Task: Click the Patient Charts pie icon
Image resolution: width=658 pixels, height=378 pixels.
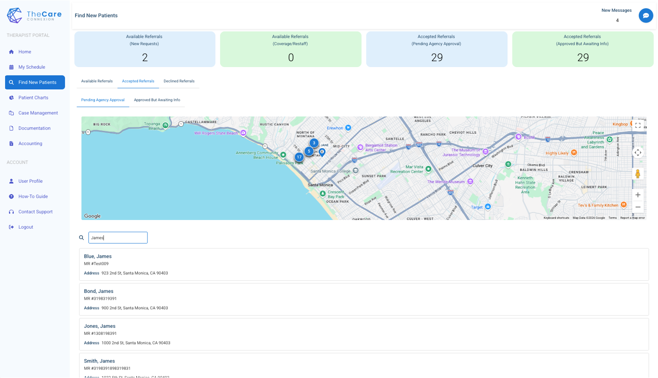Action: coord(11,98)
